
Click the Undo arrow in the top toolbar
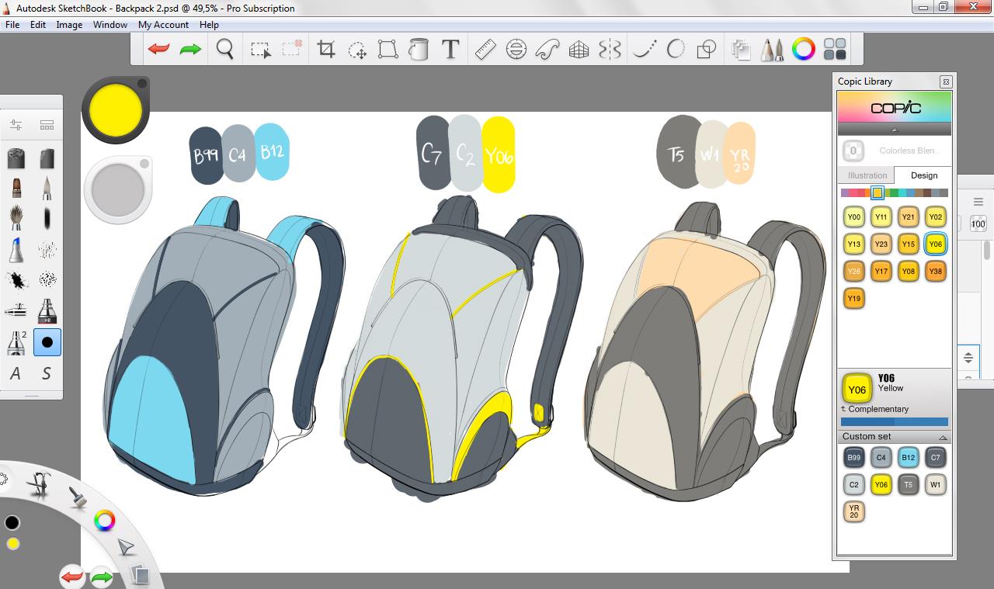[159, 50]
